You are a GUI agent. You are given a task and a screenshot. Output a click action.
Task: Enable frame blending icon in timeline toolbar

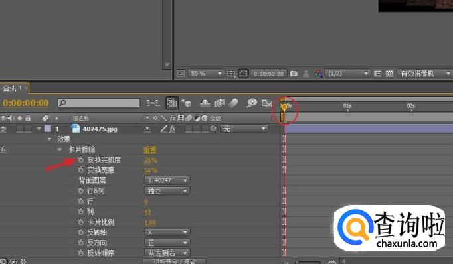(x=219, y=103)
